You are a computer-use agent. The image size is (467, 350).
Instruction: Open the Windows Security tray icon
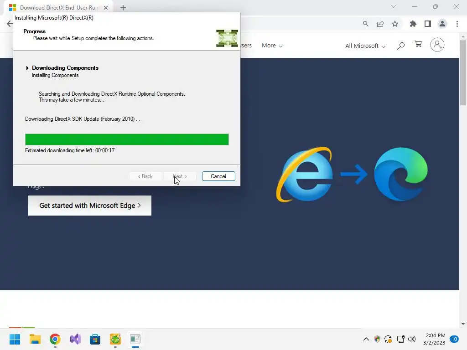point(377,339)
